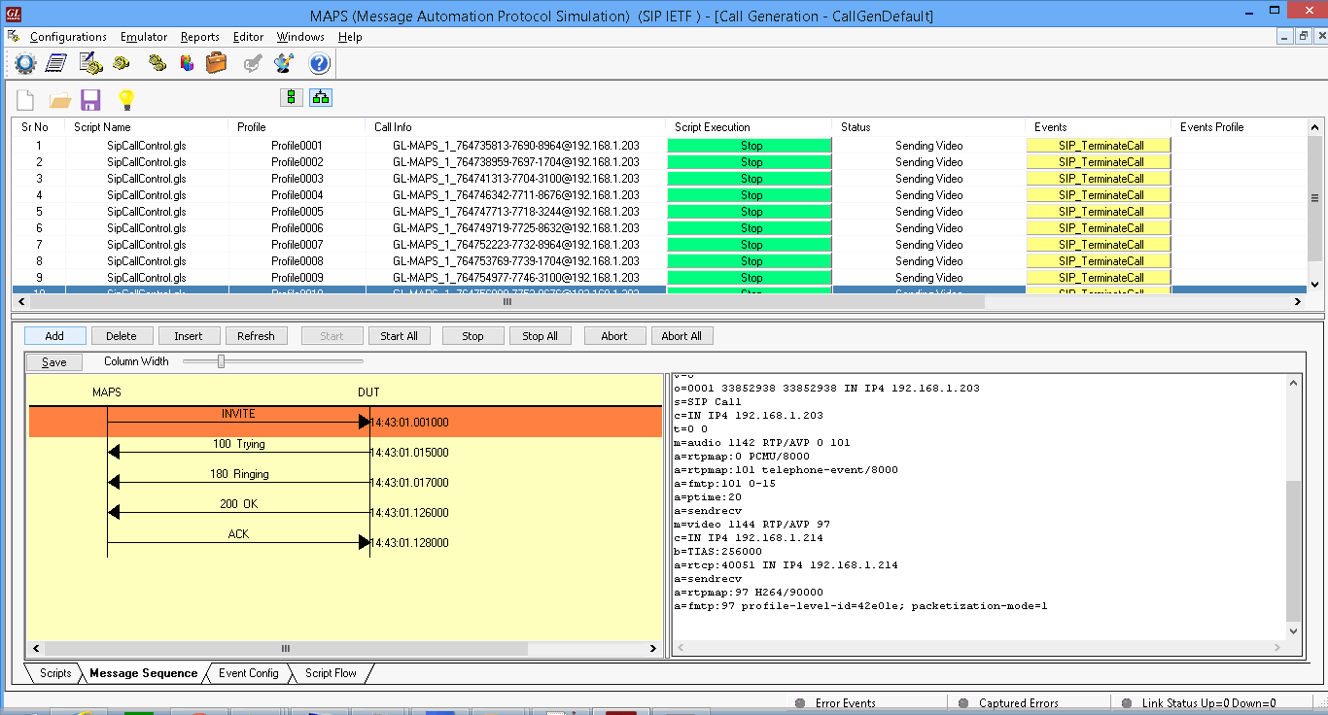Click the Add button
This screenshot has height=715, width=1328.
click(54, 336)
